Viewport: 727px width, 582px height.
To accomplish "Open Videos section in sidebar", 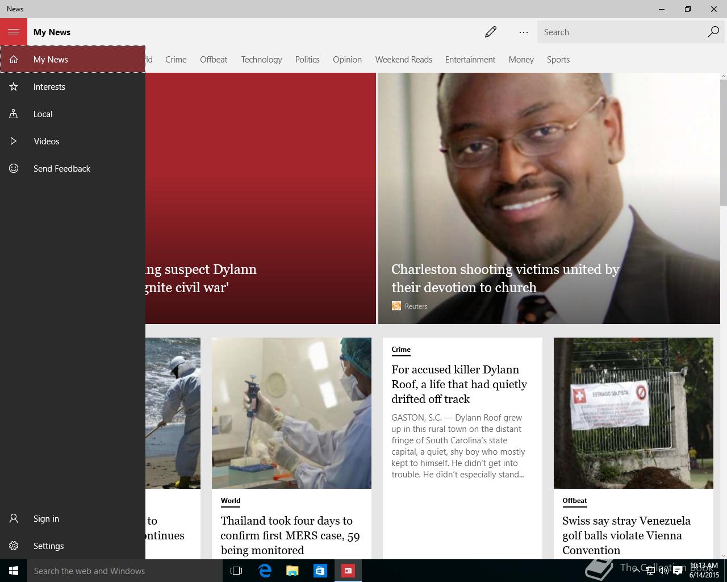I will [x=73, y=141].
